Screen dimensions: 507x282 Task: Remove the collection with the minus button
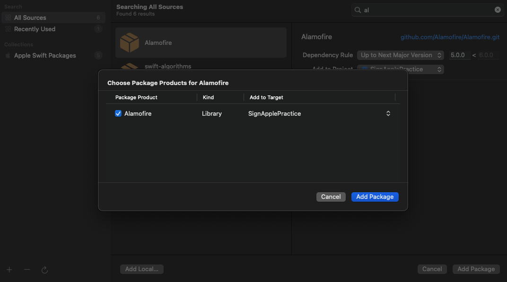pyautogui.click(x=27, y=270)
